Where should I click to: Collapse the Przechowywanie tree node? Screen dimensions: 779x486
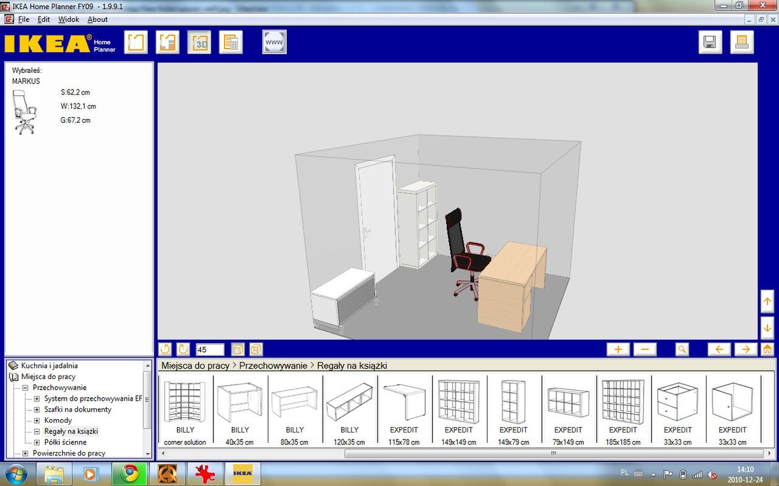(x=26, y=388)
